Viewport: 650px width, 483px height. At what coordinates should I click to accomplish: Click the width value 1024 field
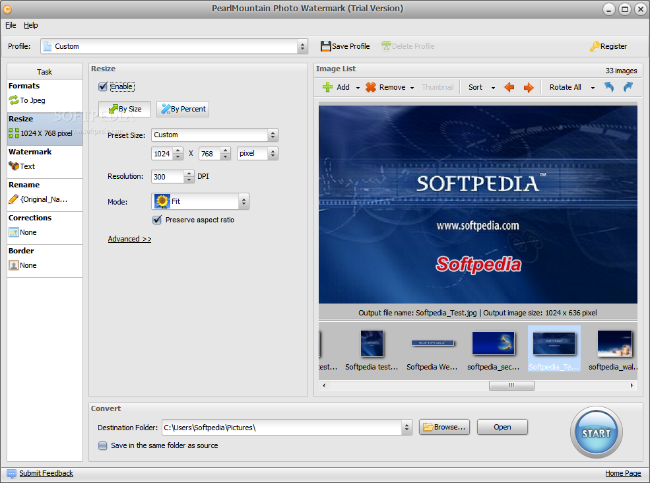pos(162,153)
